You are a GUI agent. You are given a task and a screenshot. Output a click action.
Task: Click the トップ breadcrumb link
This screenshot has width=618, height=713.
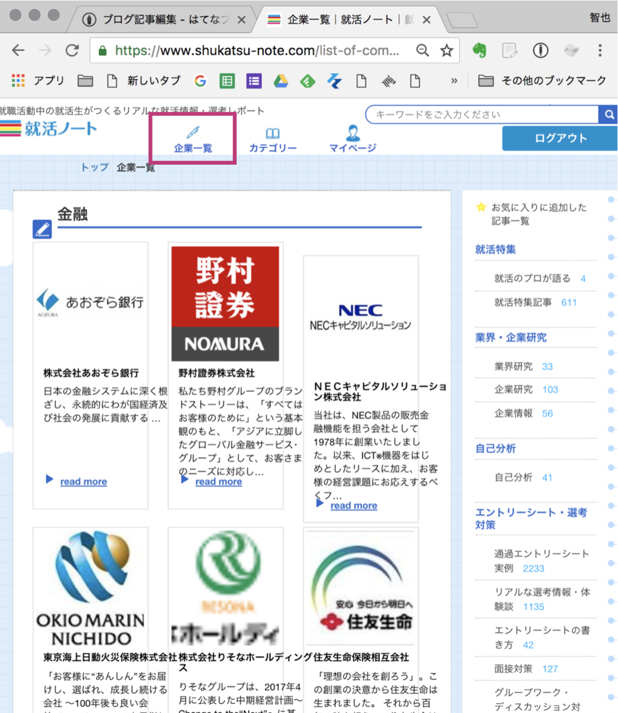click(94, 167)
